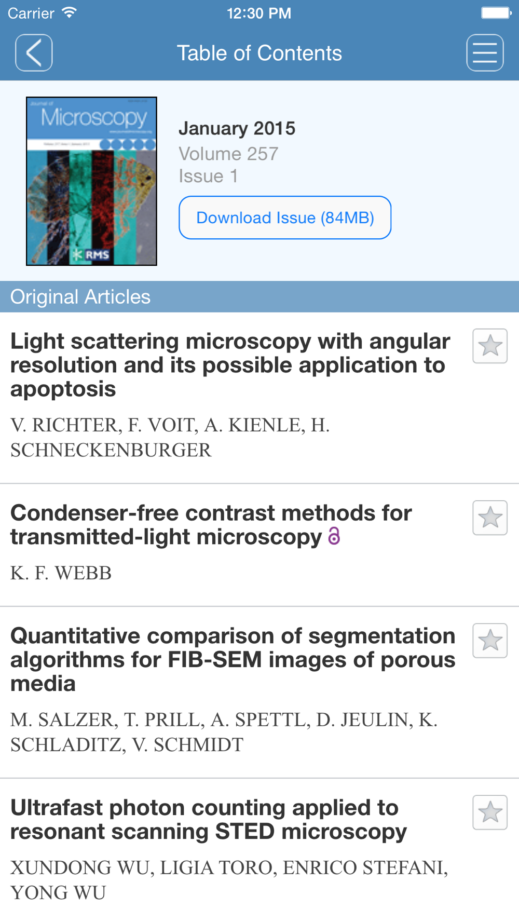Tap the Journal of Microscopy cover thumbnail
Image resolution: width=519 pixels, height=923 pixels.
coord(91,181)
